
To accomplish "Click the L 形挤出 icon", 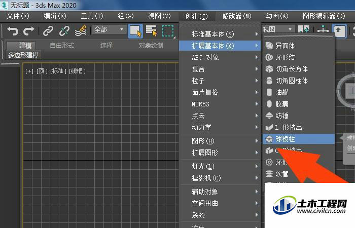I will pyautogui.click(x=269, y=127).
